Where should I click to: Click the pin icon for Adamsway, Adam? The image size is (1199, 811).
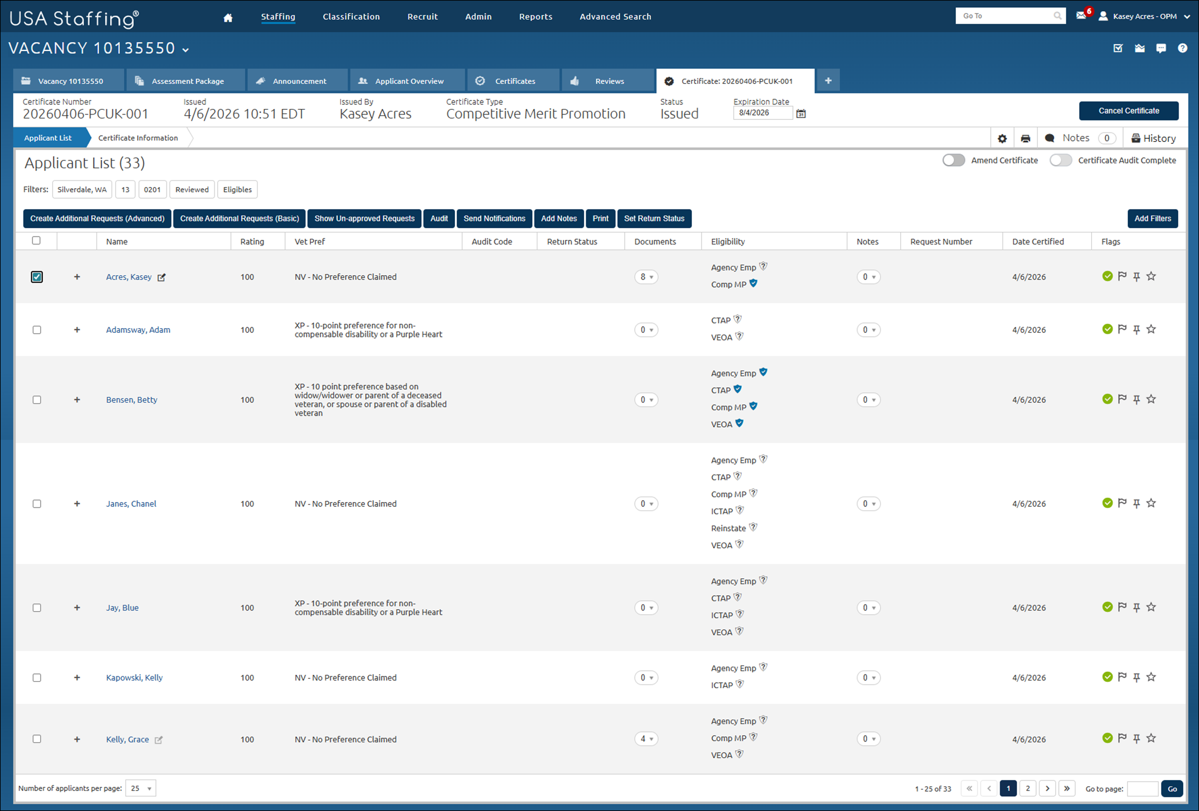(1136, 329)
